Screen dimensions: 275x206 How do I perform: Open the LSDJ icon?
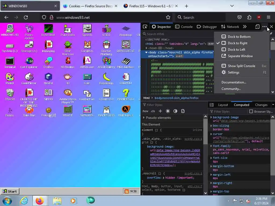click(x=106, y=30)
